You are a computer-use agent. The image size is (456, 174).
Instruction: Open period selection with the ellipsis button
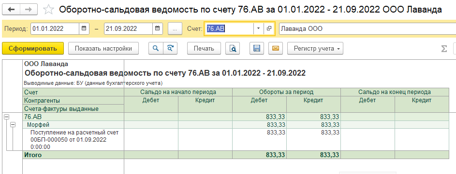click(175, 29)
